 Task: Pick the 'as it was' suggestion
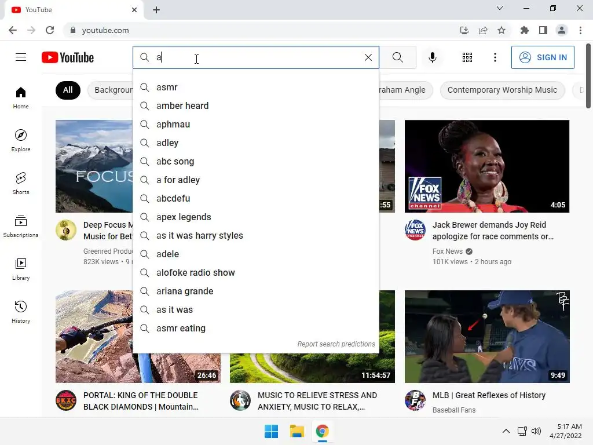click(255, 309)
